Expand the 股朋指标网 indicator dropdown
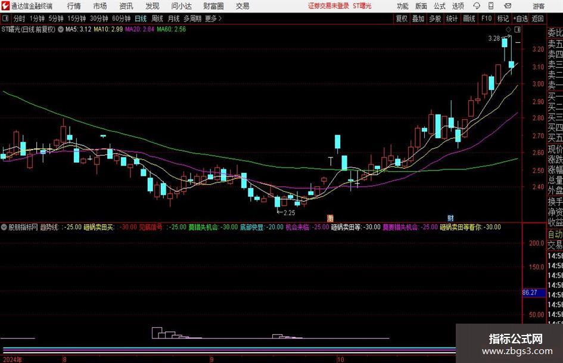 pos(4,227)
